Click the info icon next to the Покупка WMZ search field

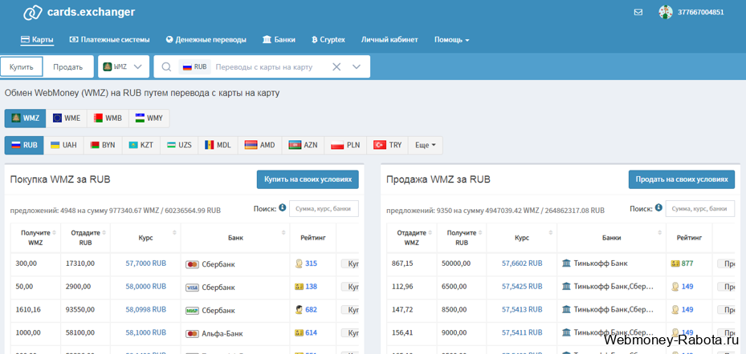pyautogui.click(x=282, y=208)
